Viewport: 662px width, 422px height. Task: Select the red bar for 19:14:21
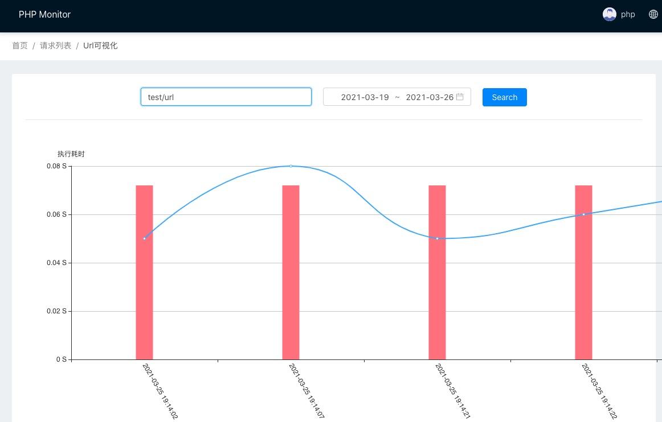pyautogui.click(x=437, y=296)
